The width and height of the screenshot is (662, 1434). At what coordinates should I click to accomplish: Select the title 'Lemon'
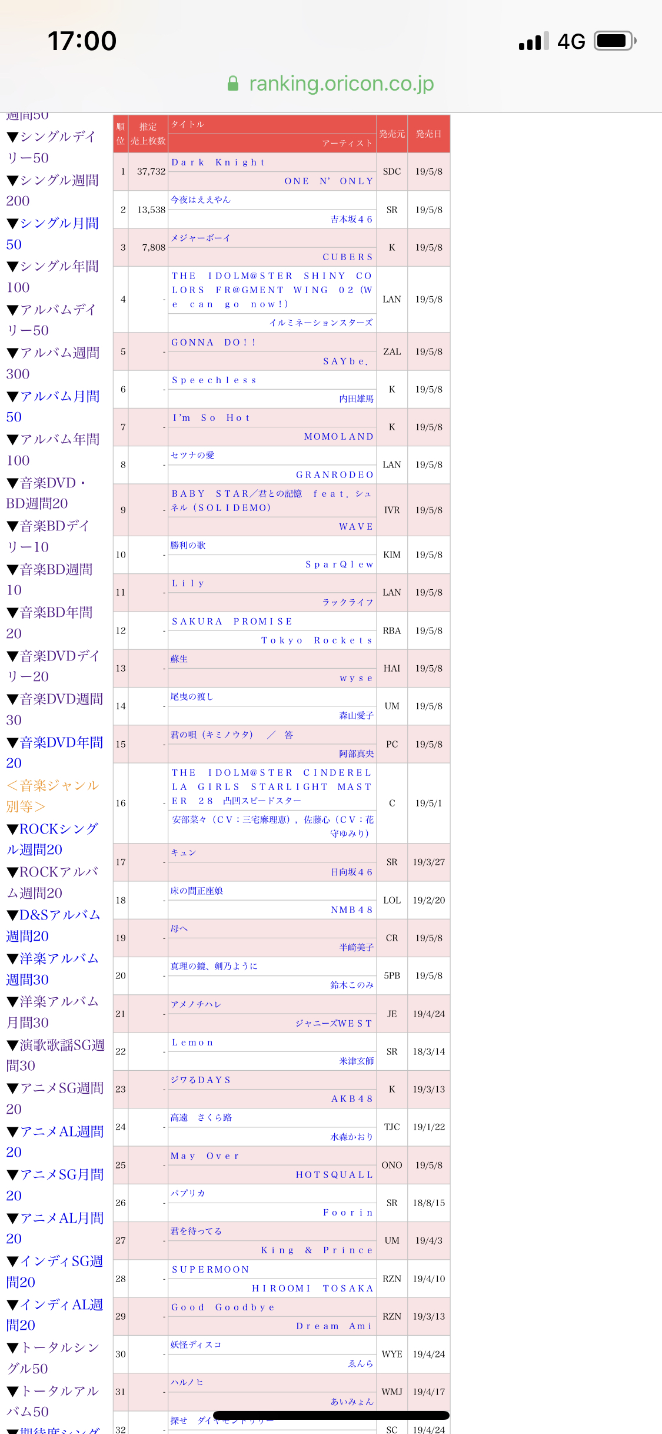[192, 1043]
